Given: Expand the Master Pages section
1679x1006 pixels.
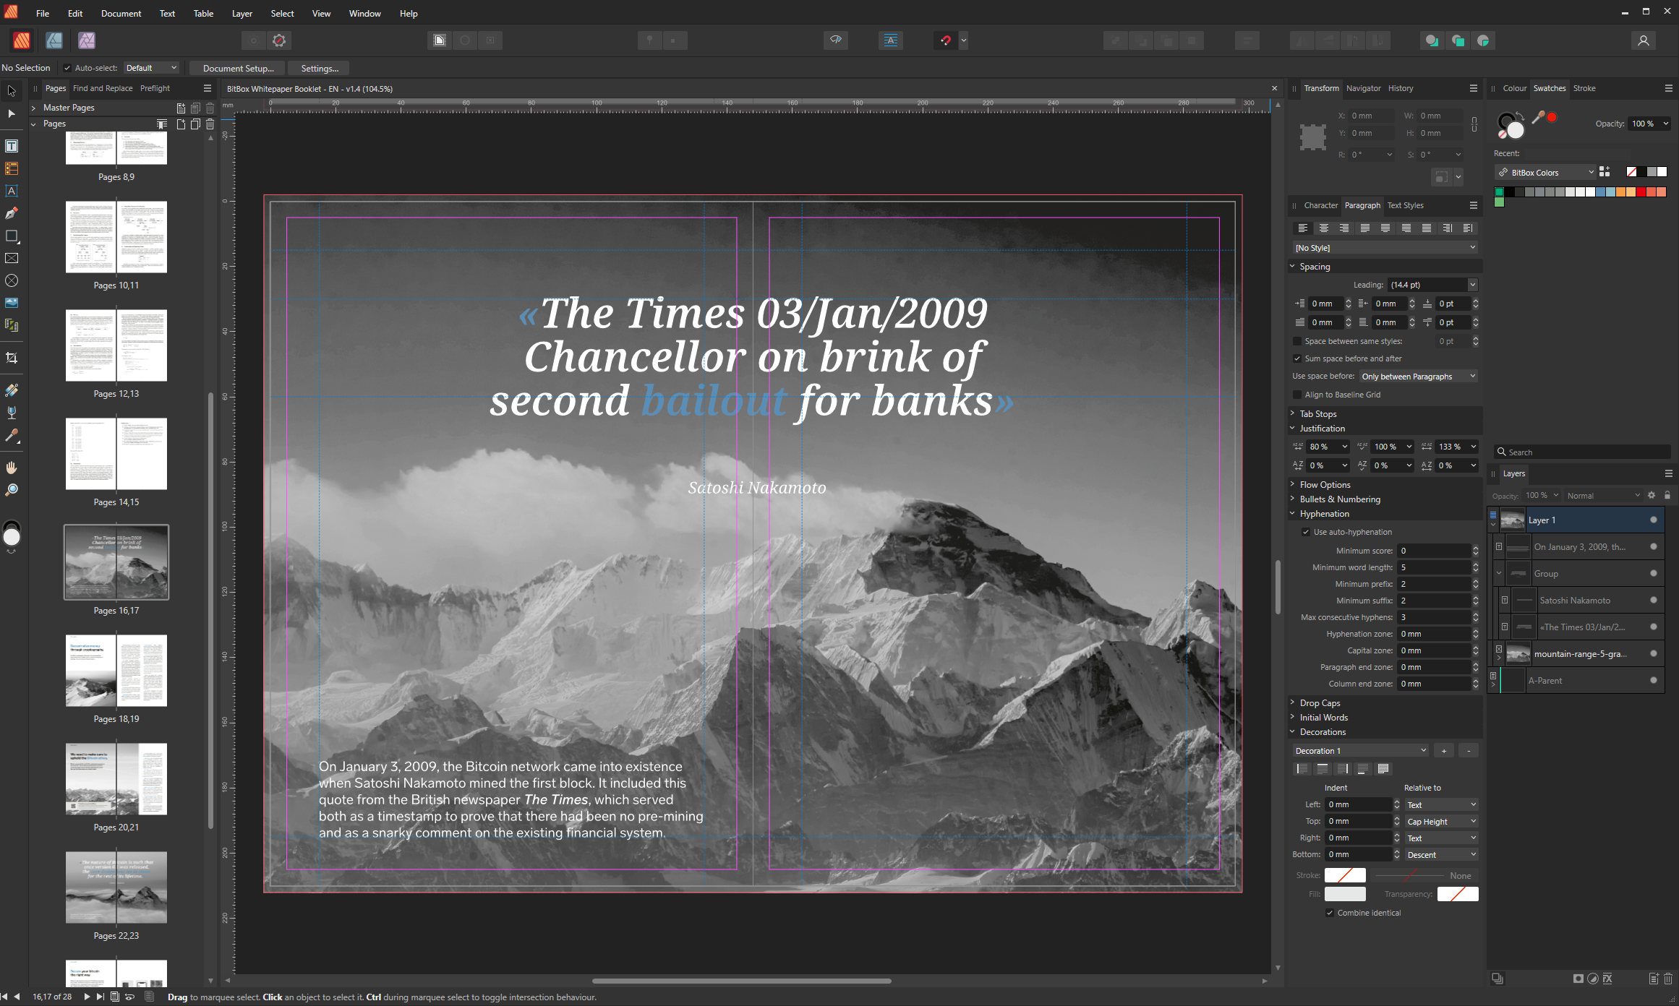Looking at the screenshot, I should tap(33, 108).
